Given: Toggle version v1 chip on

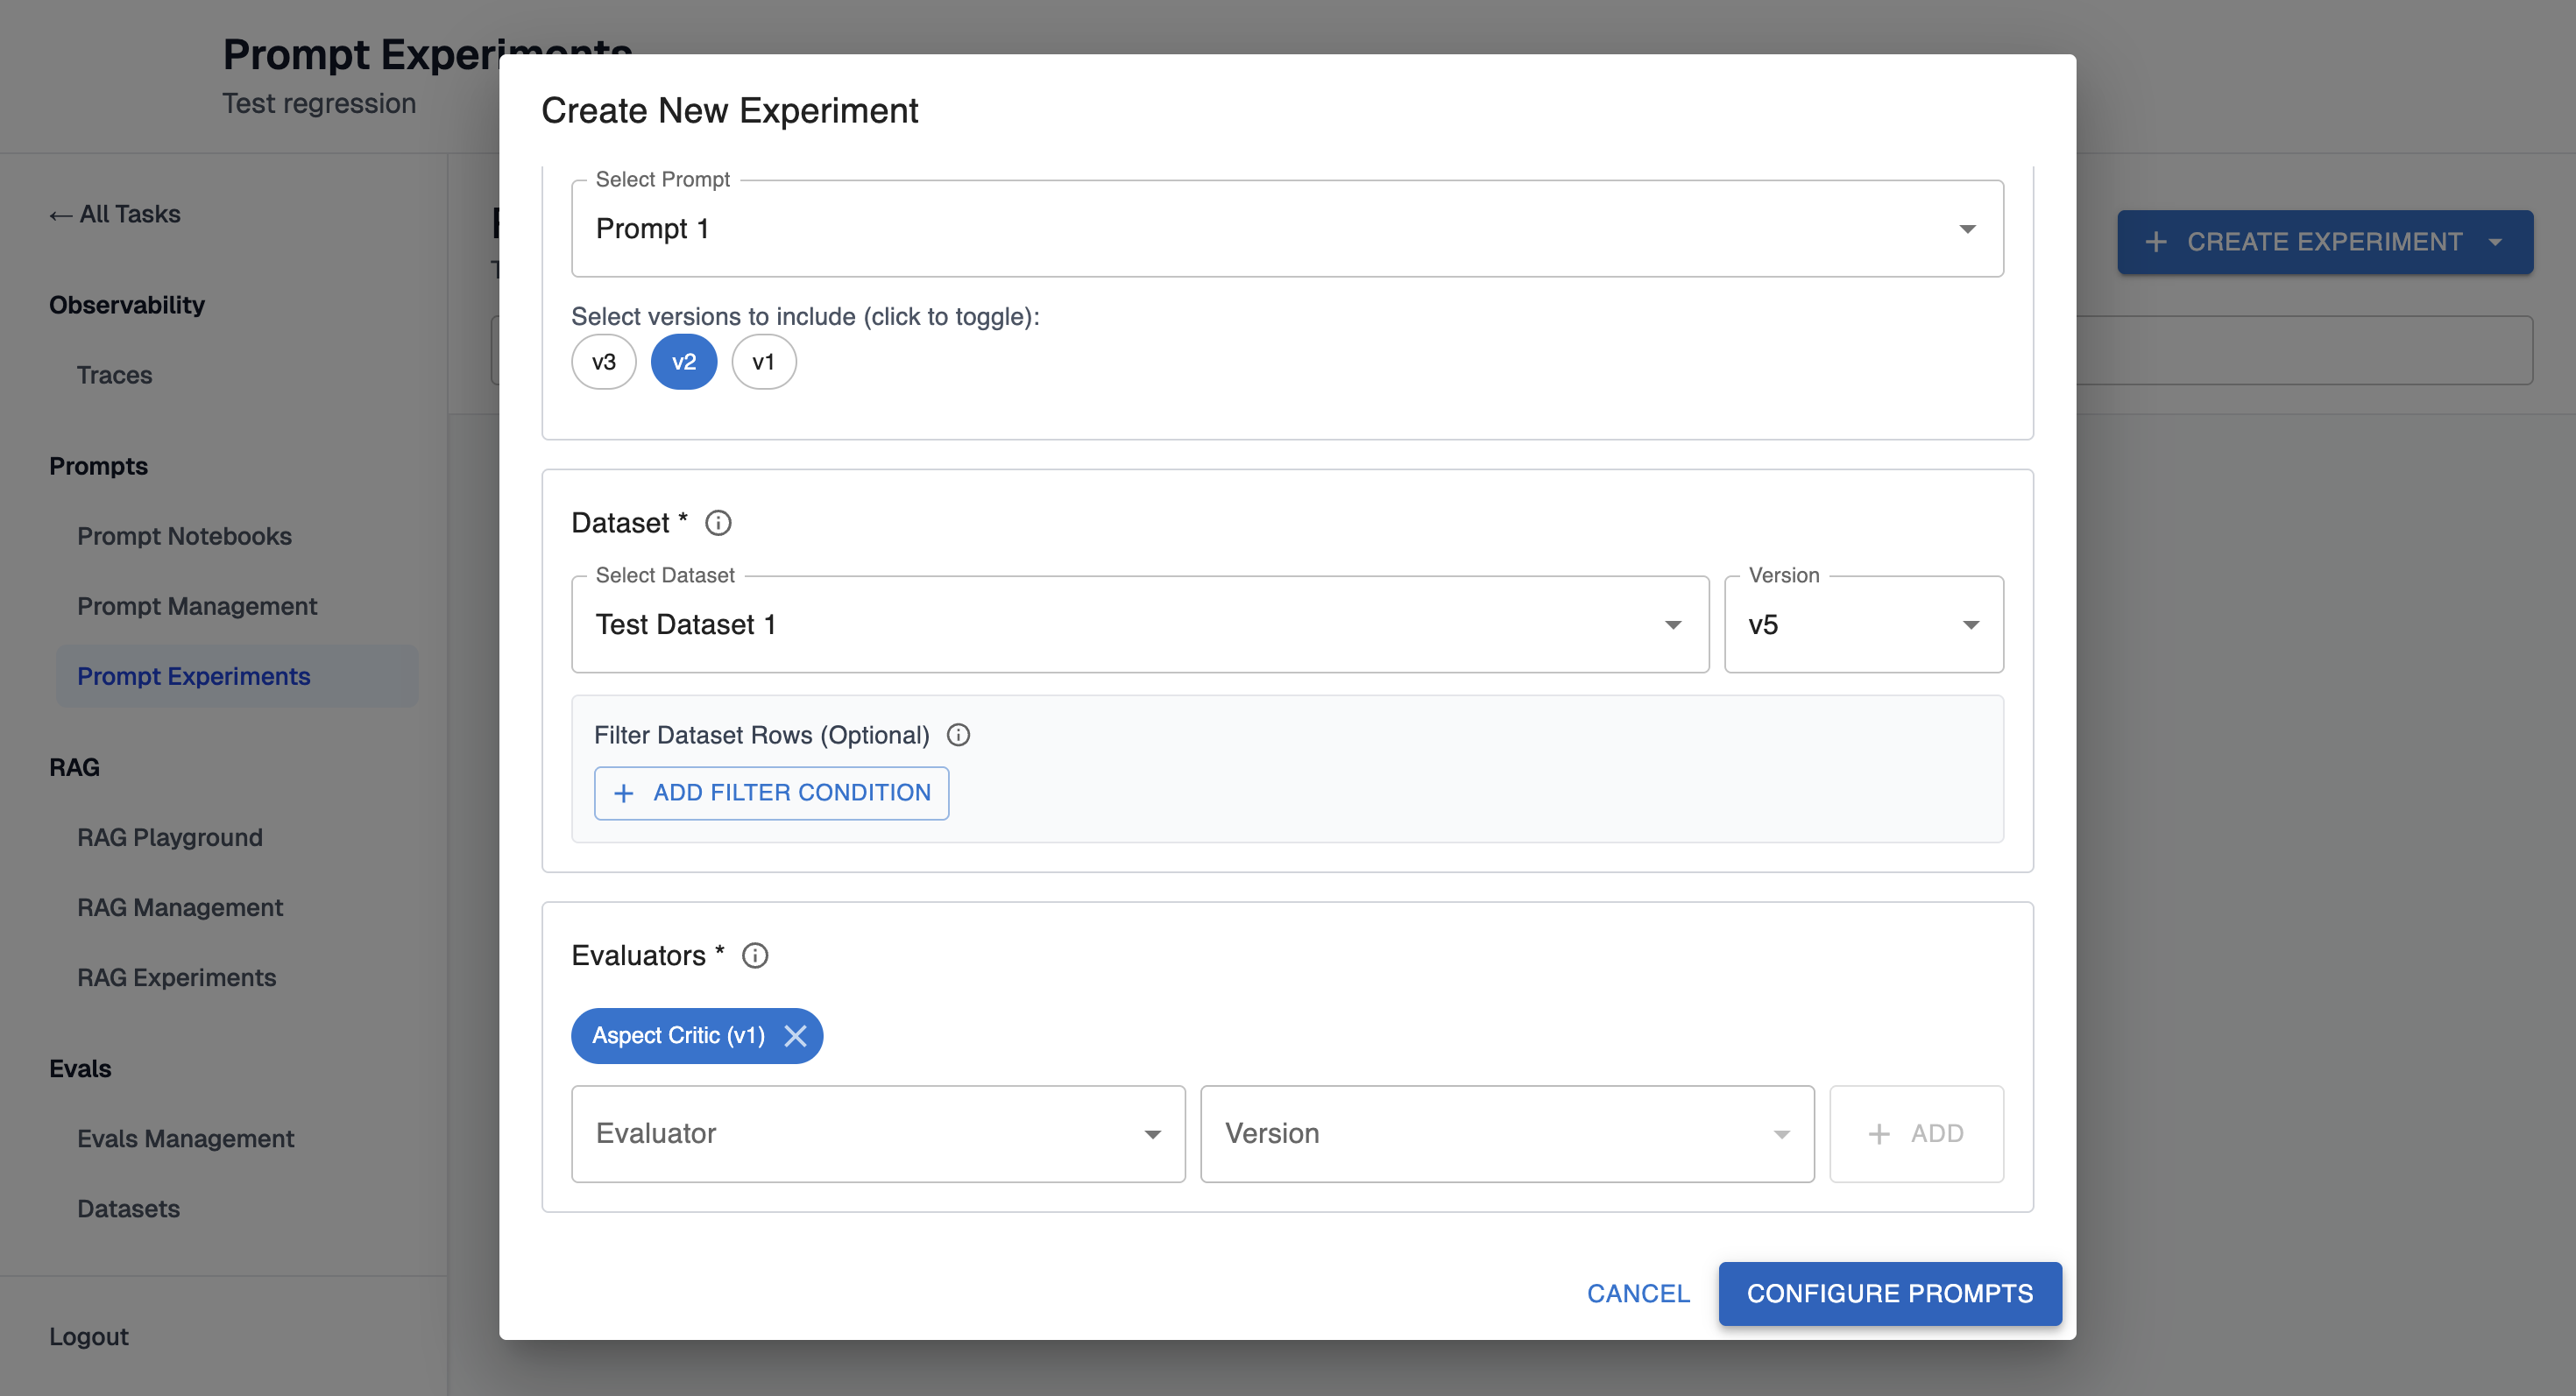Looking at the screenshot, I should coord(763,362).
